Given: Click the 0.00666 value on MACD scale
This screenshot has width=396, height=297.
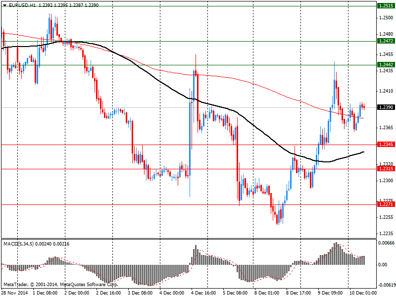Looking at the screenshot, I should click(386, 243).
